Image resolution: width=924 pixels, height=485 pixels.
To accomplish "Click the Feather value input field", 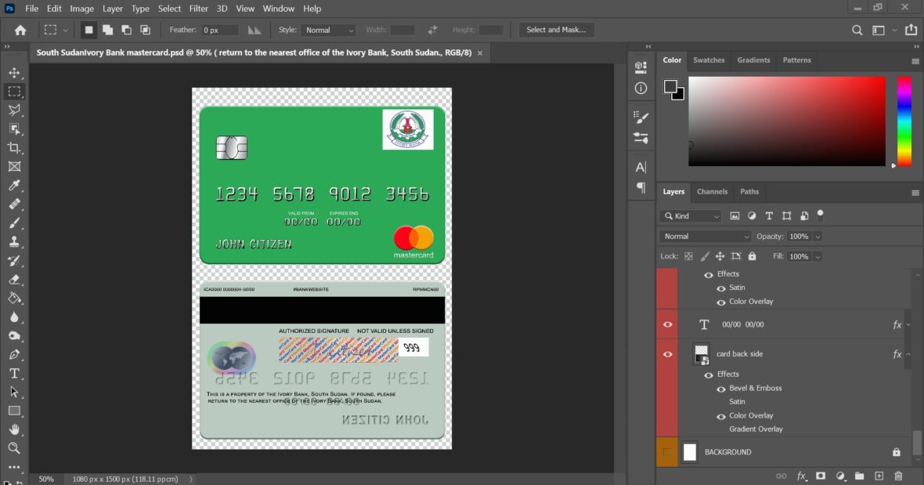I will [x=219, y=29].
